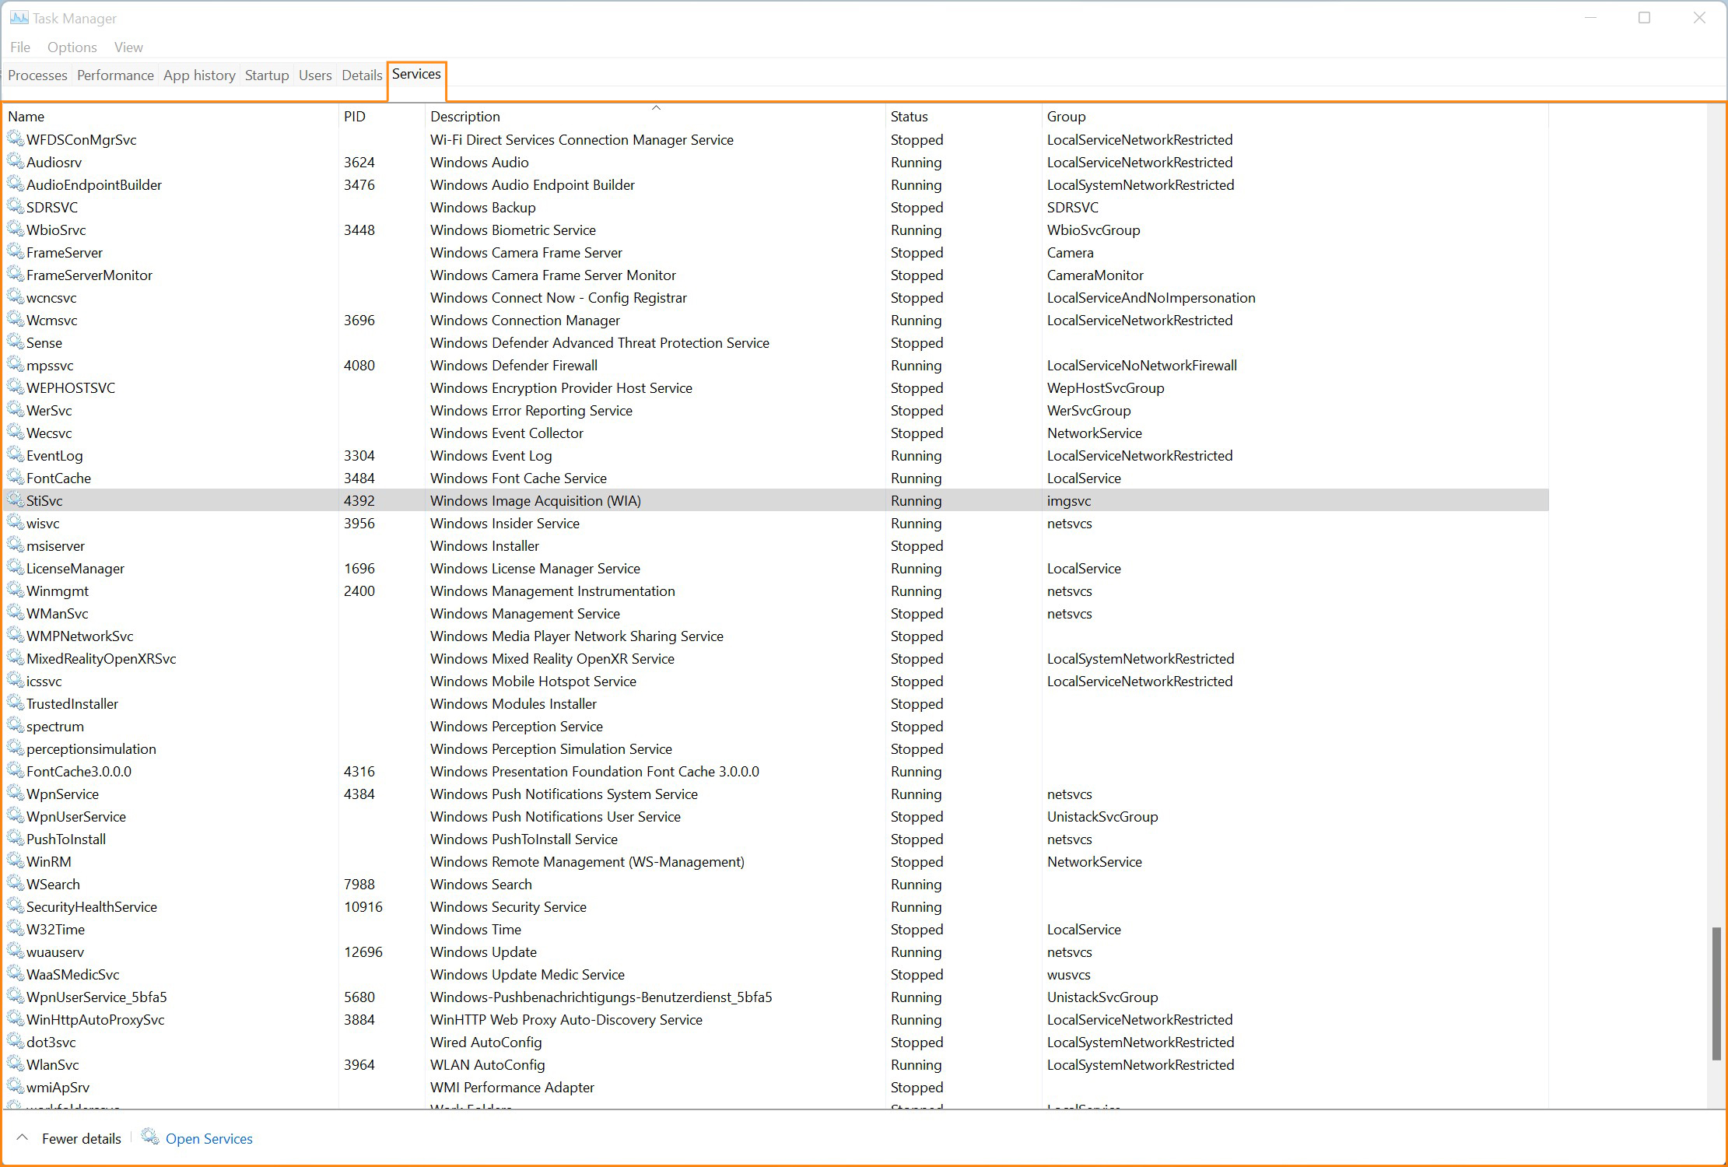Viewport: 1728px width, 1167px height.
Task: Click the W32Time service name
Action: pos(55,929)
